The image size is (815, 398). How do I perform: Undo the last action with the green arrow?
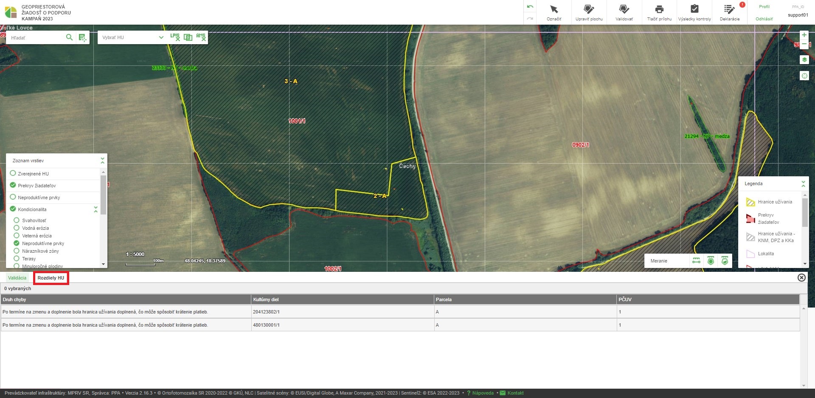(x=530, y=7)
